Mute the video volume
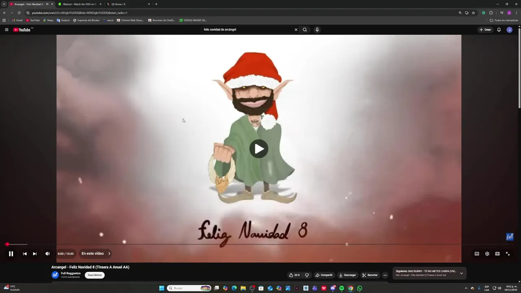The width and height of the screenshot is (521, 293). click(47, 254)
